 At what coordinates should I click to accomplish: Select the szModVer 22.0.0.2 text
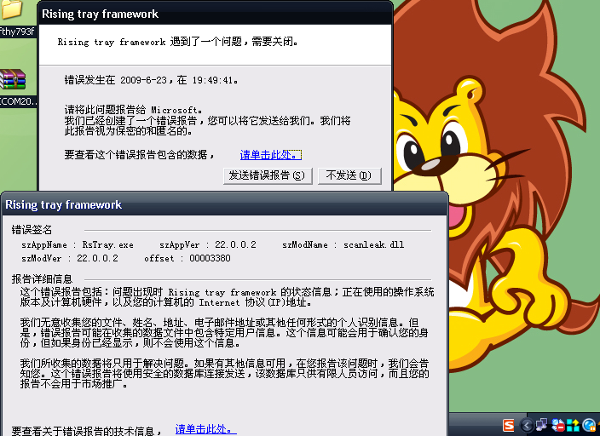[x=70, y=258]
